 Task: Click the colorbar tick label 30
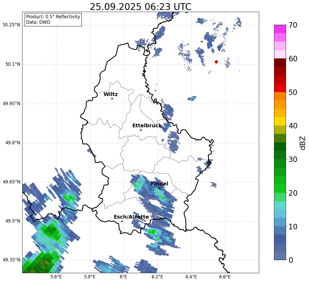click(293, 159)
